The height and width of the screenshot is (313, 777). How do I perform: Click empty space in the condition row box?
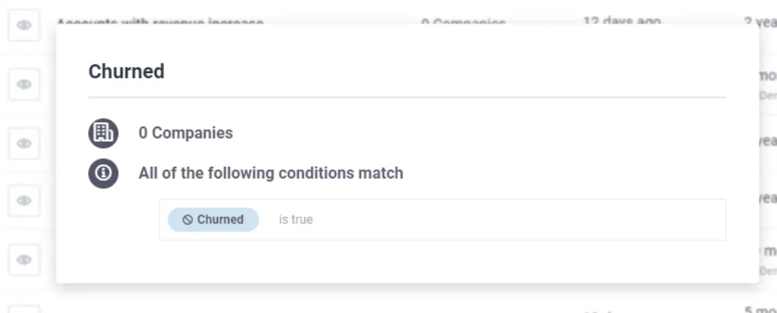[x=521, y=220]
